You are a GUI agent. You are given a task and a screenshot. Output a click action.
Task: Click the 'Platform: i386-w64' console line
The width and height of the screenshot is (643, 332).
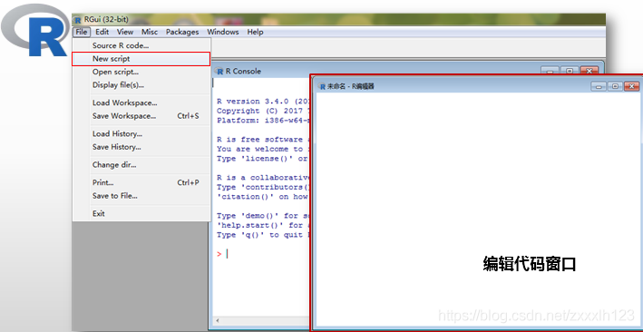(262, 121)
